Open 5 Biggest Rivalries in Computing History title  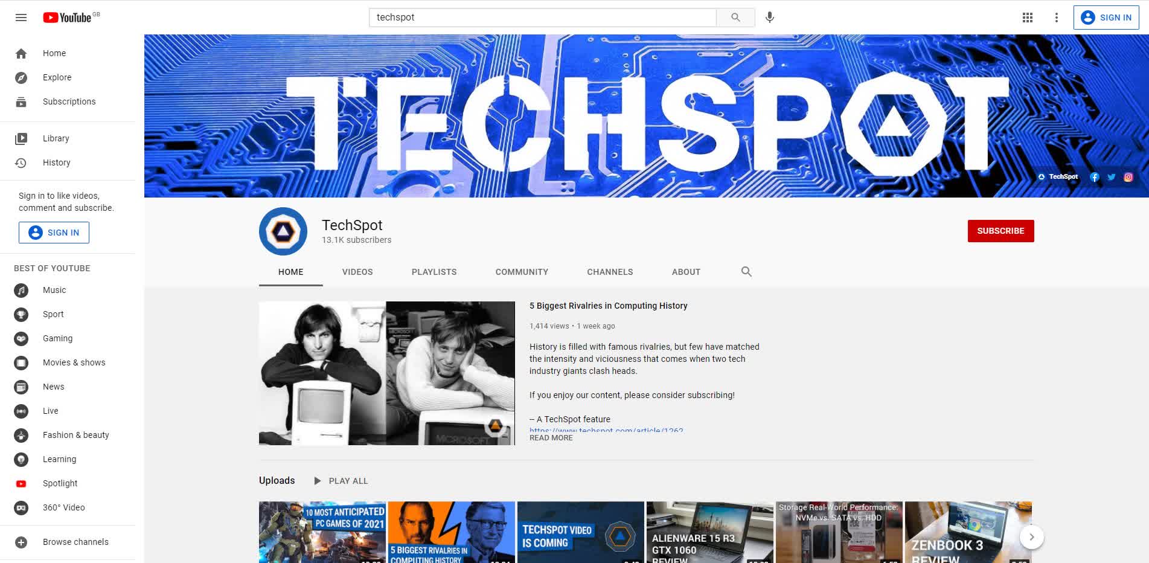click(608, 306)
